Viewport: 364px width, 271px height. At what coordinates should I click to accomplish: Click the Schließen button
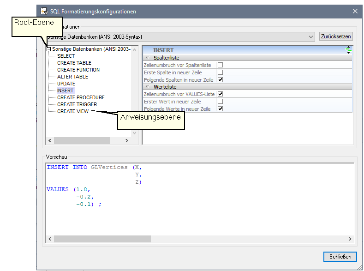(340, 257)
